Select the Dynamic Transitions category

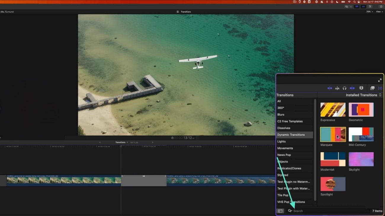(294, 135)
